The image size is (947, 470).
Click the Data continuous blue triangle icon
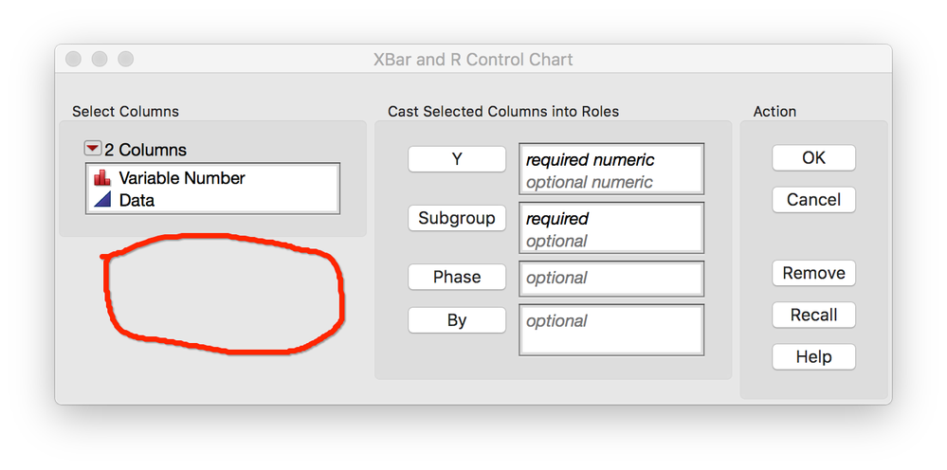(102, 200)
